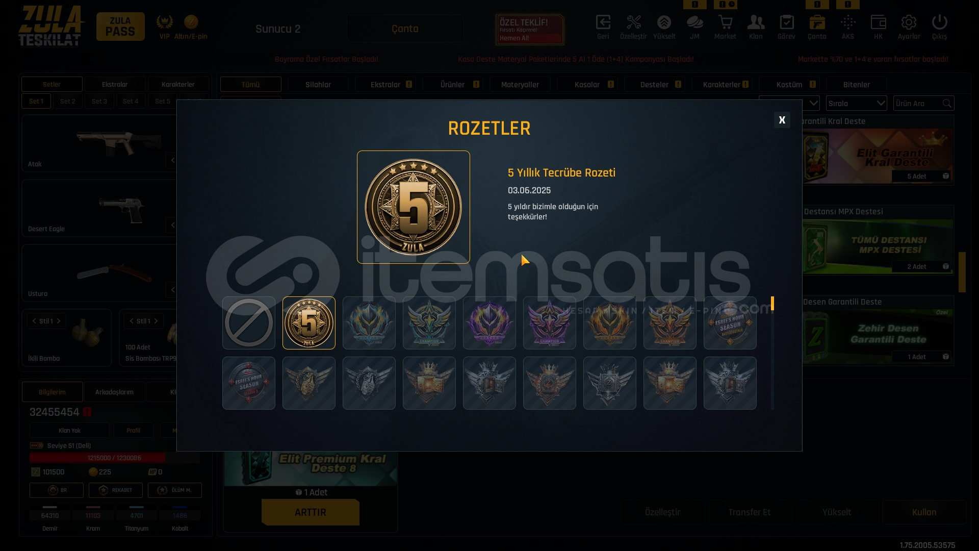
Task: Click the Çıkış power icon
Action: coord(939,27)
